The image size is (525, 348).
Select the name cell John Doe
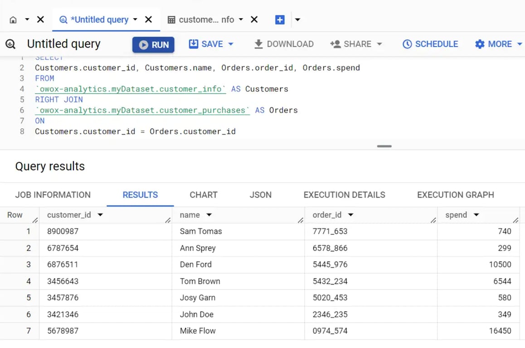tap(238, 314)
